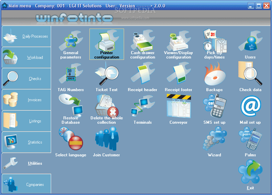
Task: Open the Invoices section
Action: pos(26,100)
